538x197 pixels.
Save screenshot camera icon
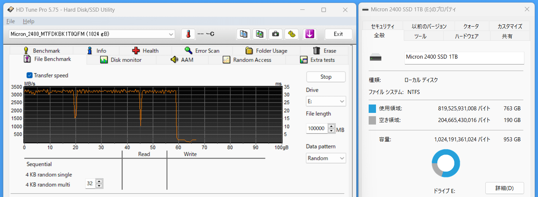coord(276,34)
